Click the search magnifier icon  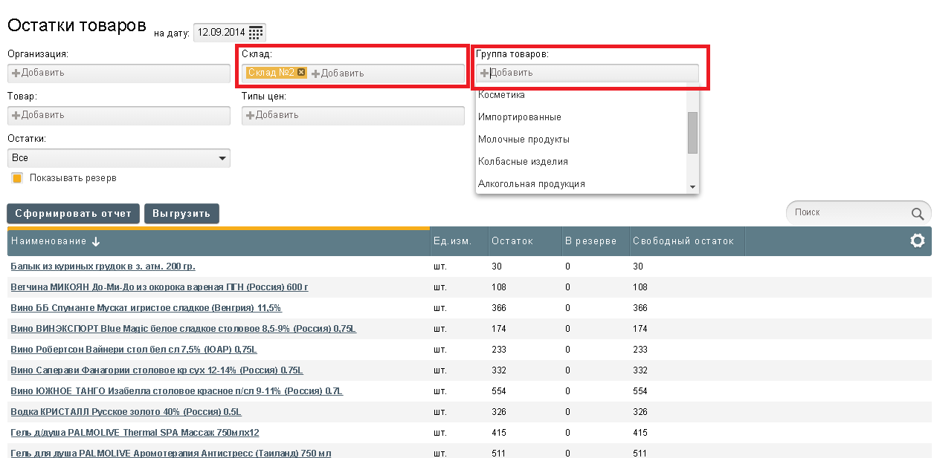click(x=917, y=215)
